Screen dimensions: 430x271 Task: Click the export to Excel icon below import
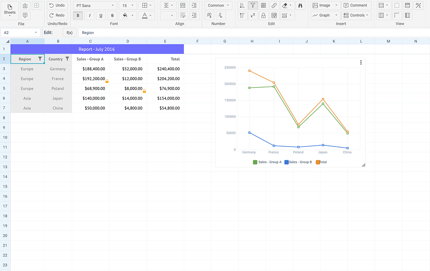[25, 15]
